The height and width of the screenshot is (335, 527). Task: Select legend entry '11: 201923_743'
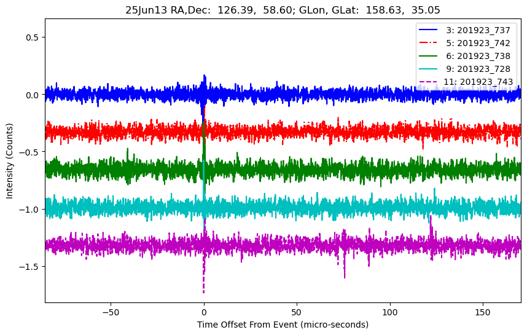coord(478,82)
